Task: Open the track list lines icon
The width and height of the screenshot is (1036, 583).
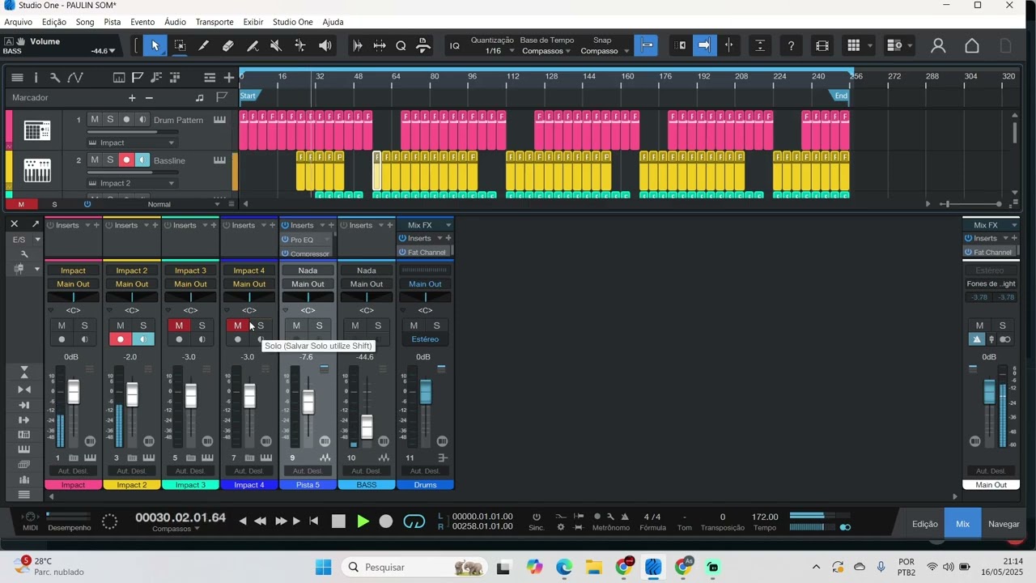Action: [210, 78]
